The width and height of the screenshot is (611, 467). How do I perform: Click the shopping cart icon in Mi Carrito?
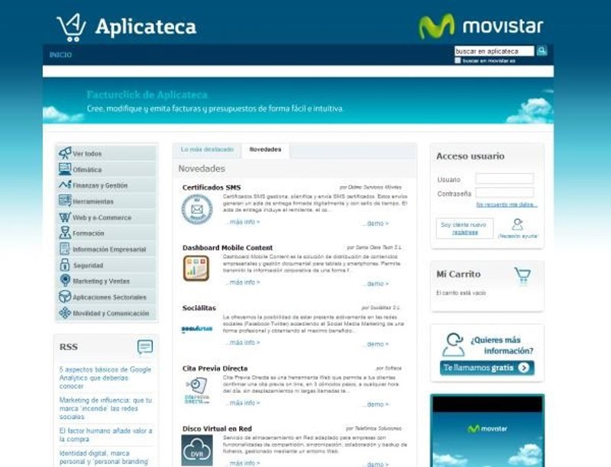(522, 275)
